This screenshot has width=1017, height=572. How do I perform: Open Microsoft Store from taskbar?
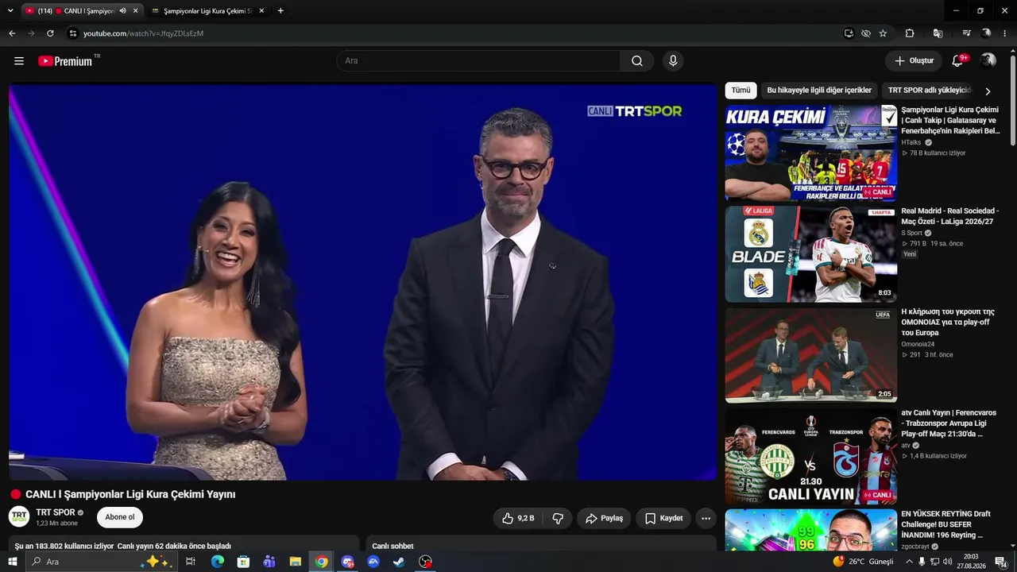click(x=243, y=562)
